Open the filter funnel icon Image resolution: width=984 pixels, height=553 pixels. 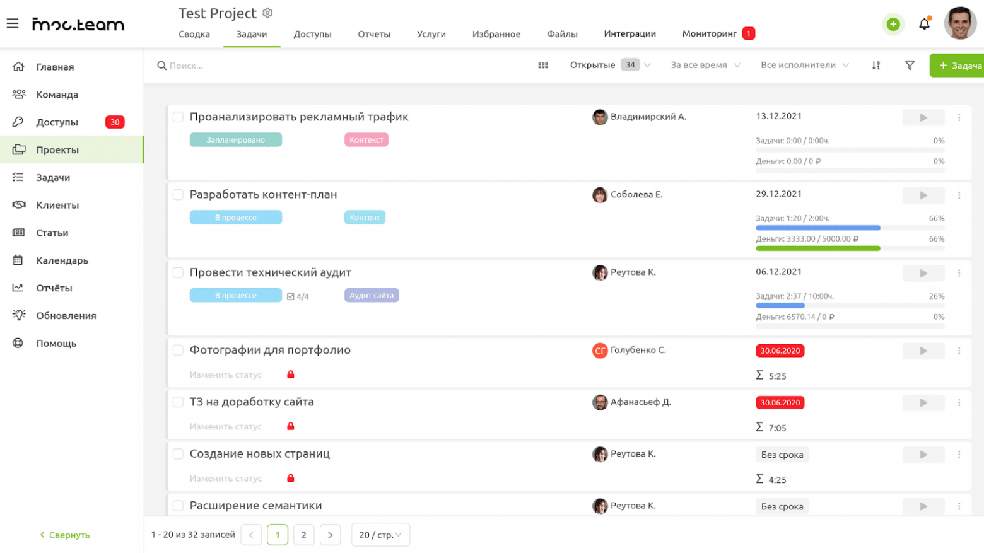pyautogui.click(x=910, y=66)
